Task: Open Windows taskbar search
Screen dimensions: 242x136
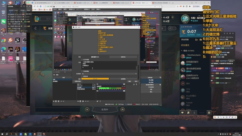Action: point(7,134)
